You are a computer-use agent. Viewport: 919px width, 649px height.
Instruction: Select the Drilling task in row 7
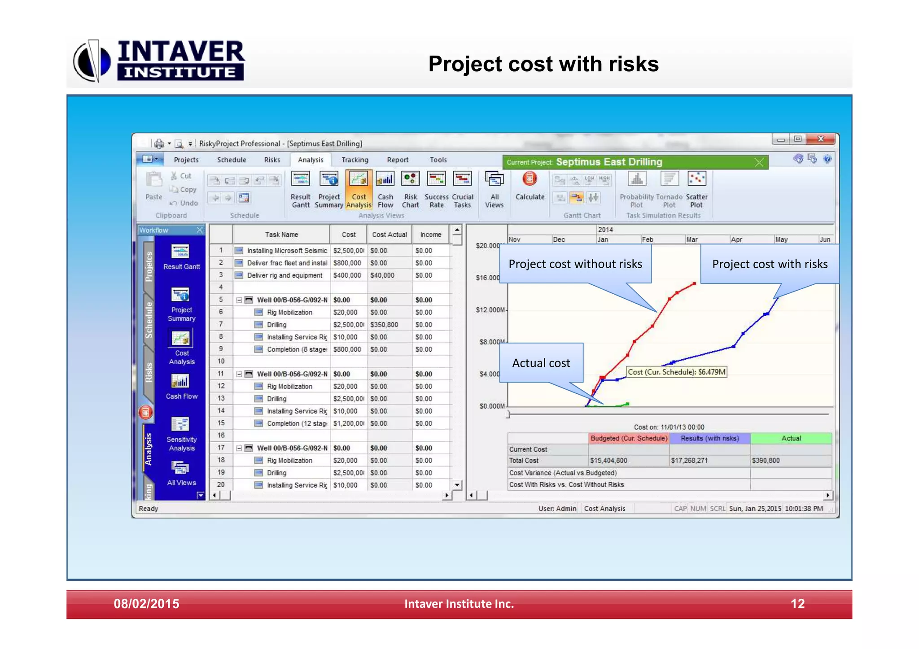pos(276,325)
